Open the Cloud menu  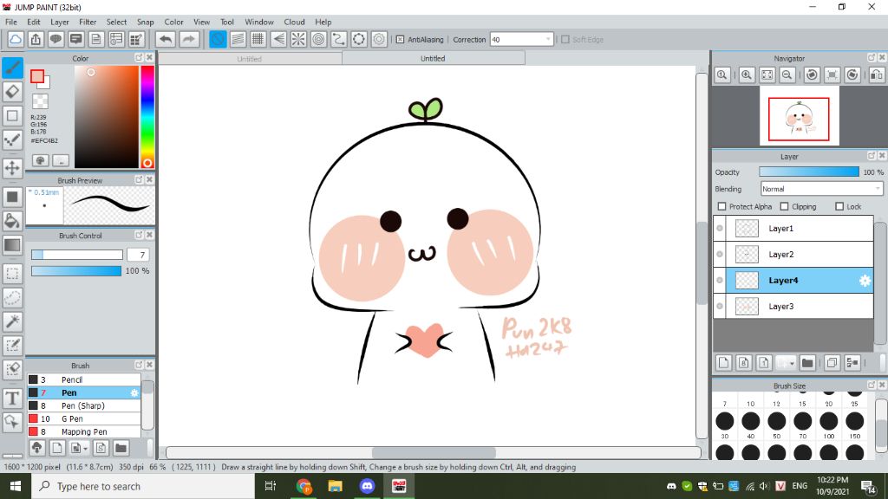point(294,22)
